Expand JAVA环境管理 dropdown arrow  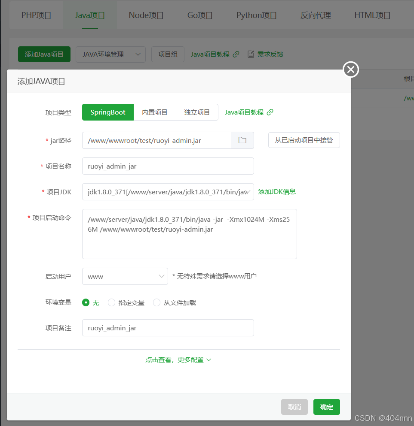138,54
